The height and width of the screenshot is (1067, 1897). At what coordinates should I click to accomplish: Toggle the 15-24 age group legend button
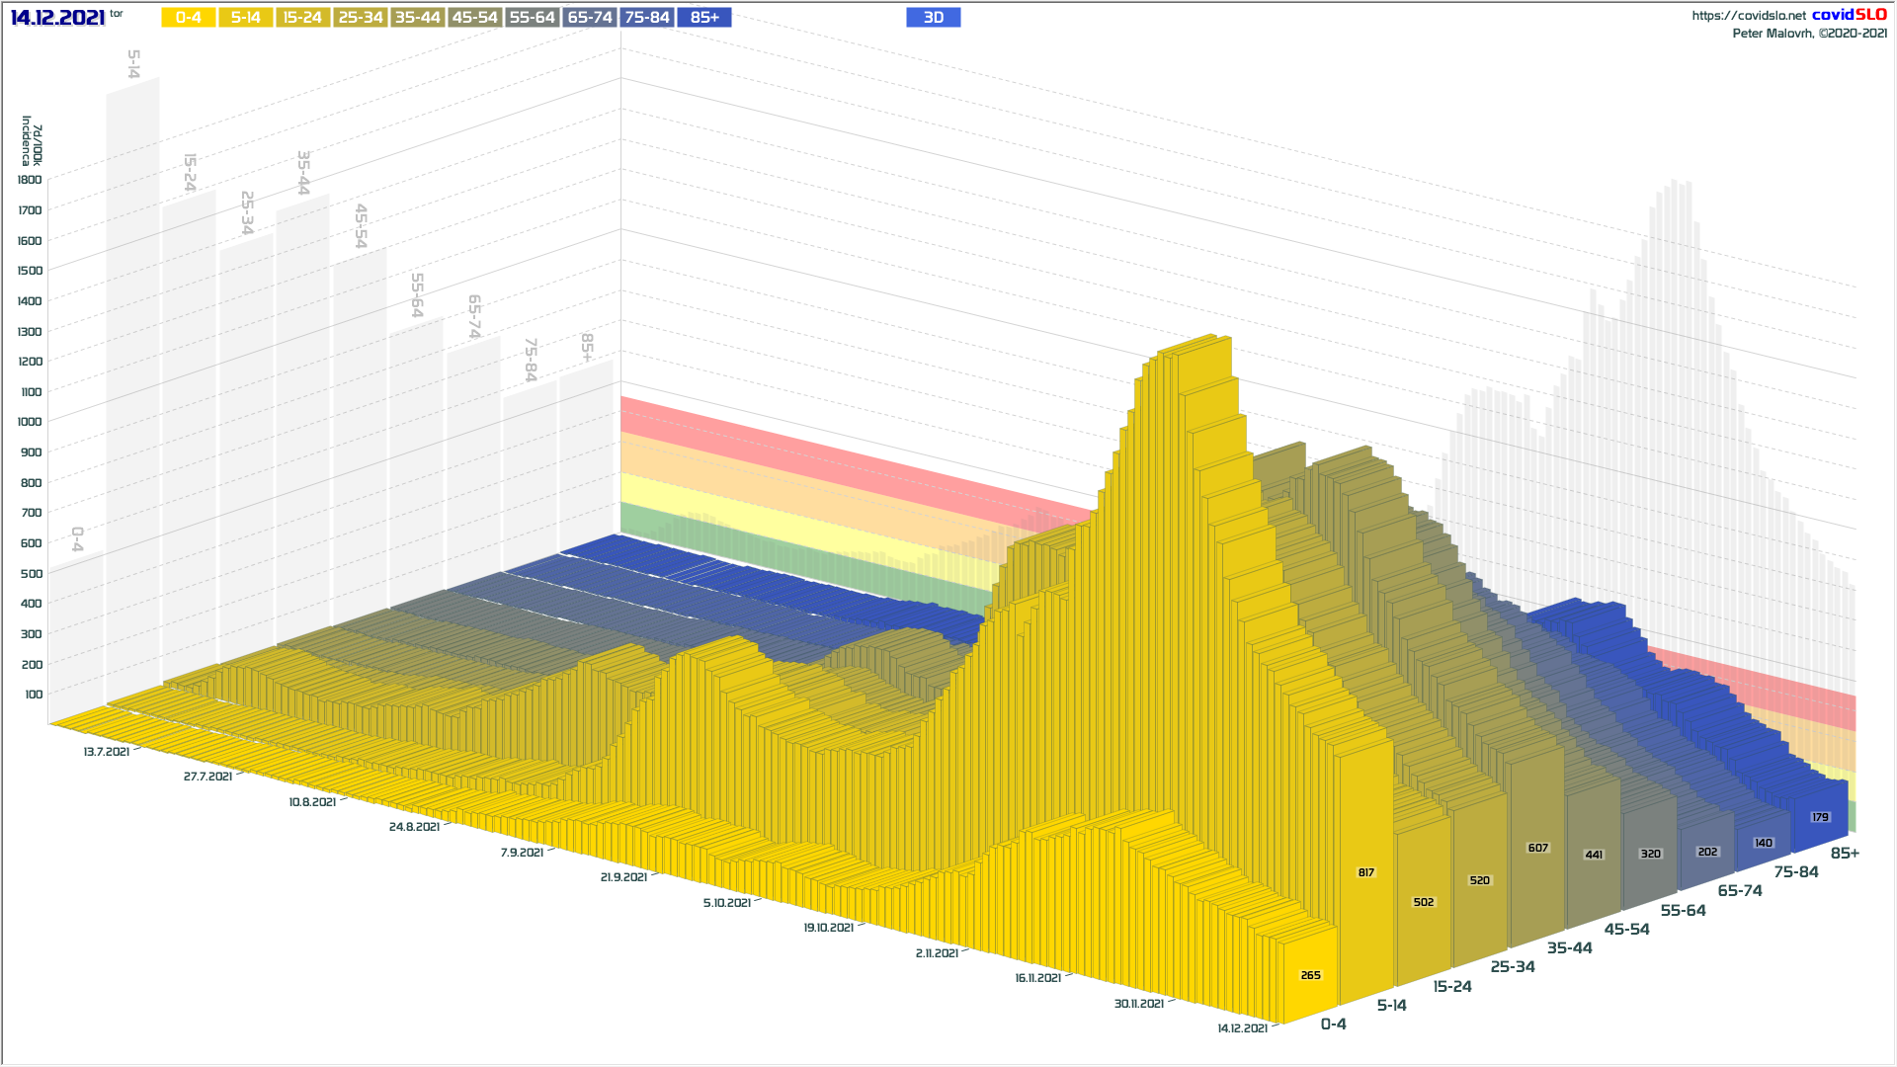[302, 18]
